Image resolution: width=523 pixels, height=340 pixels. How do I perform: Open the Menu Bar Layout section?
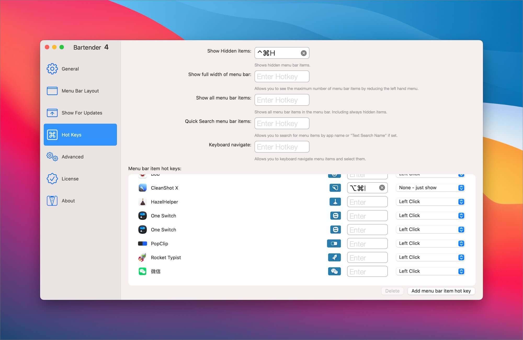point(80,91)
